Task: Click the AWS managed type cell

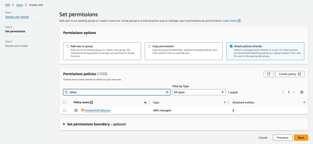Action: coord(162,110)
